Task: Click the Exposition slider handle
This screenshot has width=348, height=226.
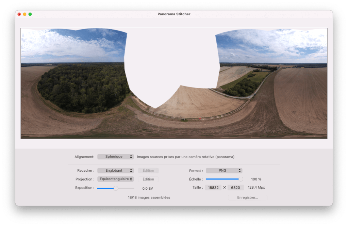Action: (x=116, y=188)
